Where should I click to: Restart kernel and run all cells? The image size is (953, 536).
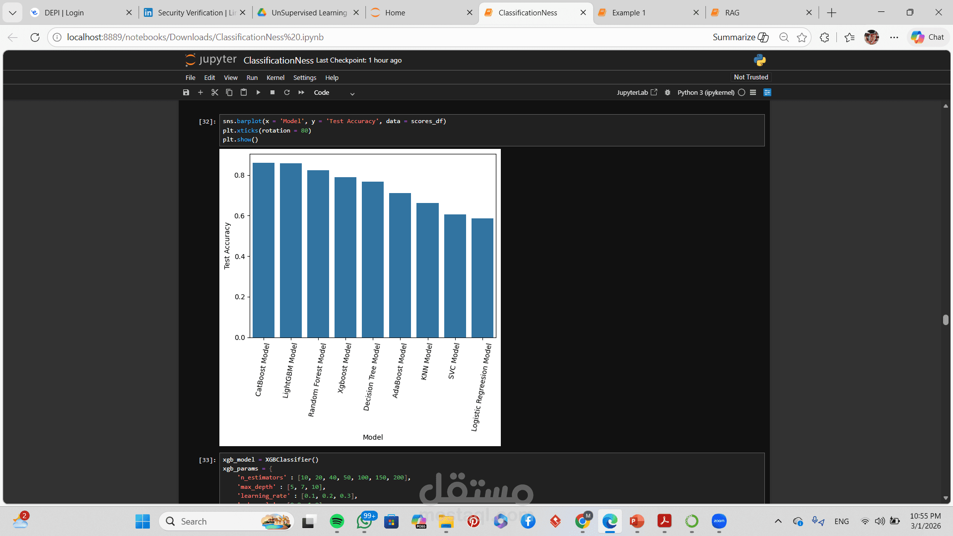(x=301, y=92)
